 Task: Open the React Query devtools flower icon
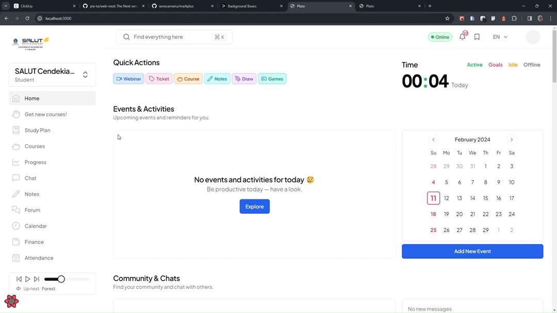pos(11,301)
